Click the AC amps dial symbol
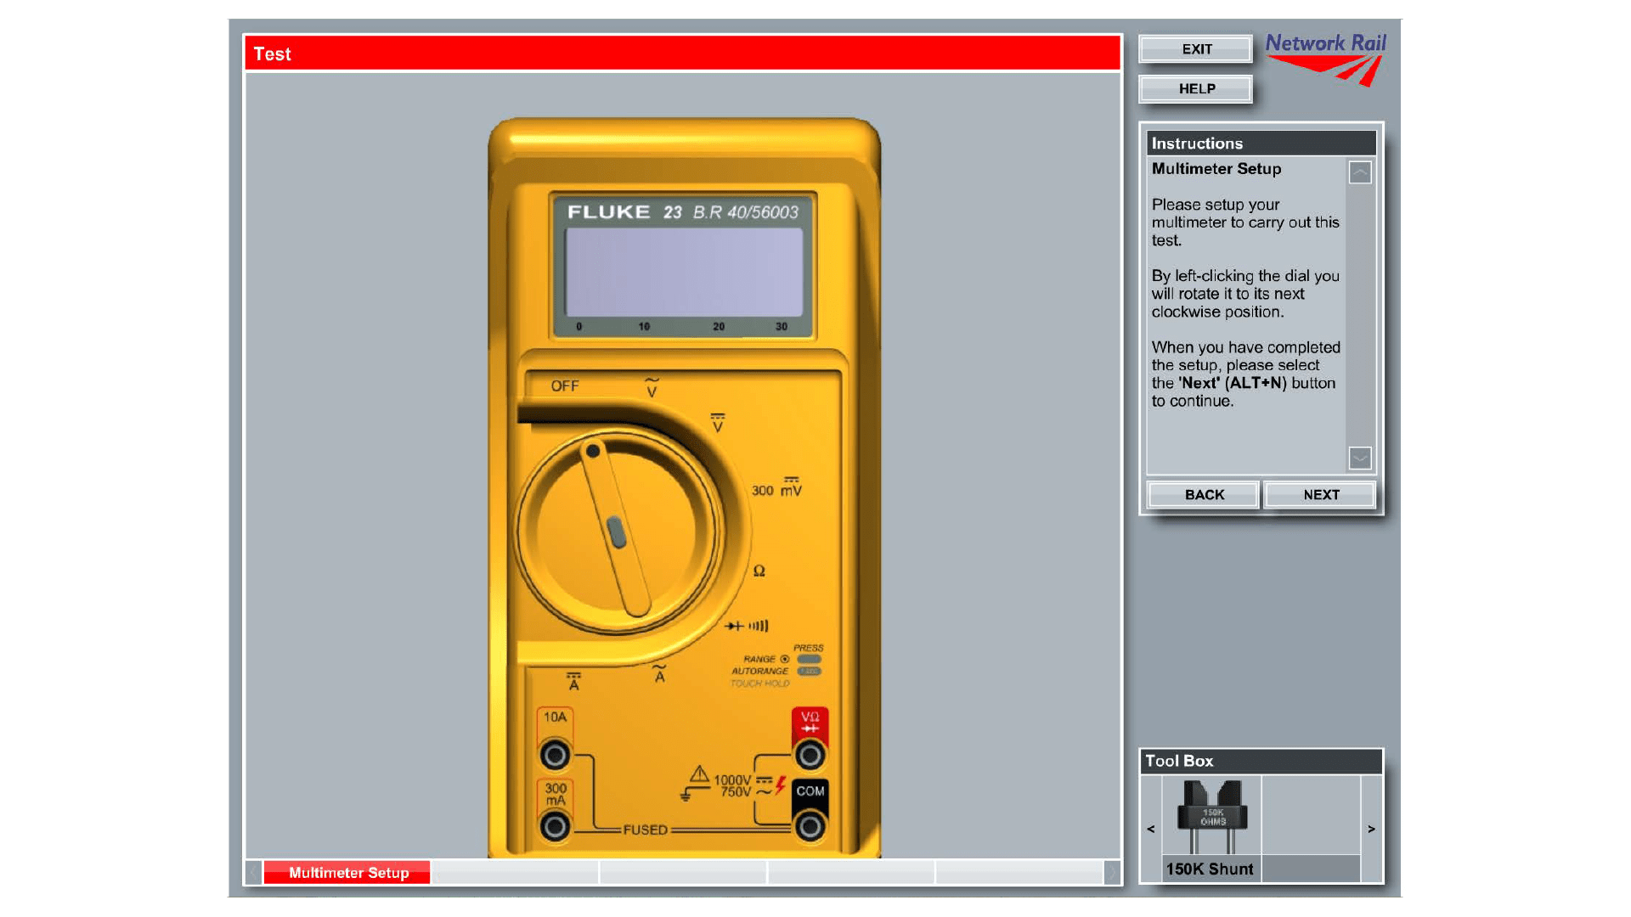The height and width of the screenshot is (917, 1631). click(x=659, y=674)
